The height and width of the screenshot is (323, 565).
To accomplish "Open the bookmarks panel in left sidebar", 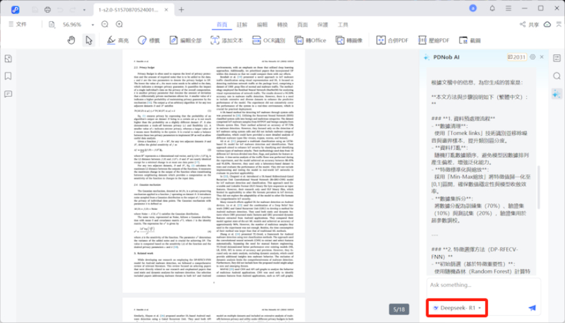I will 8,76.
